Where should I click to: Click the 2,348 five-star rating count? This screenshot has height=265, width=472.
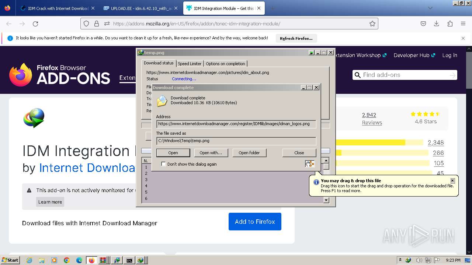tap(435, 142)
